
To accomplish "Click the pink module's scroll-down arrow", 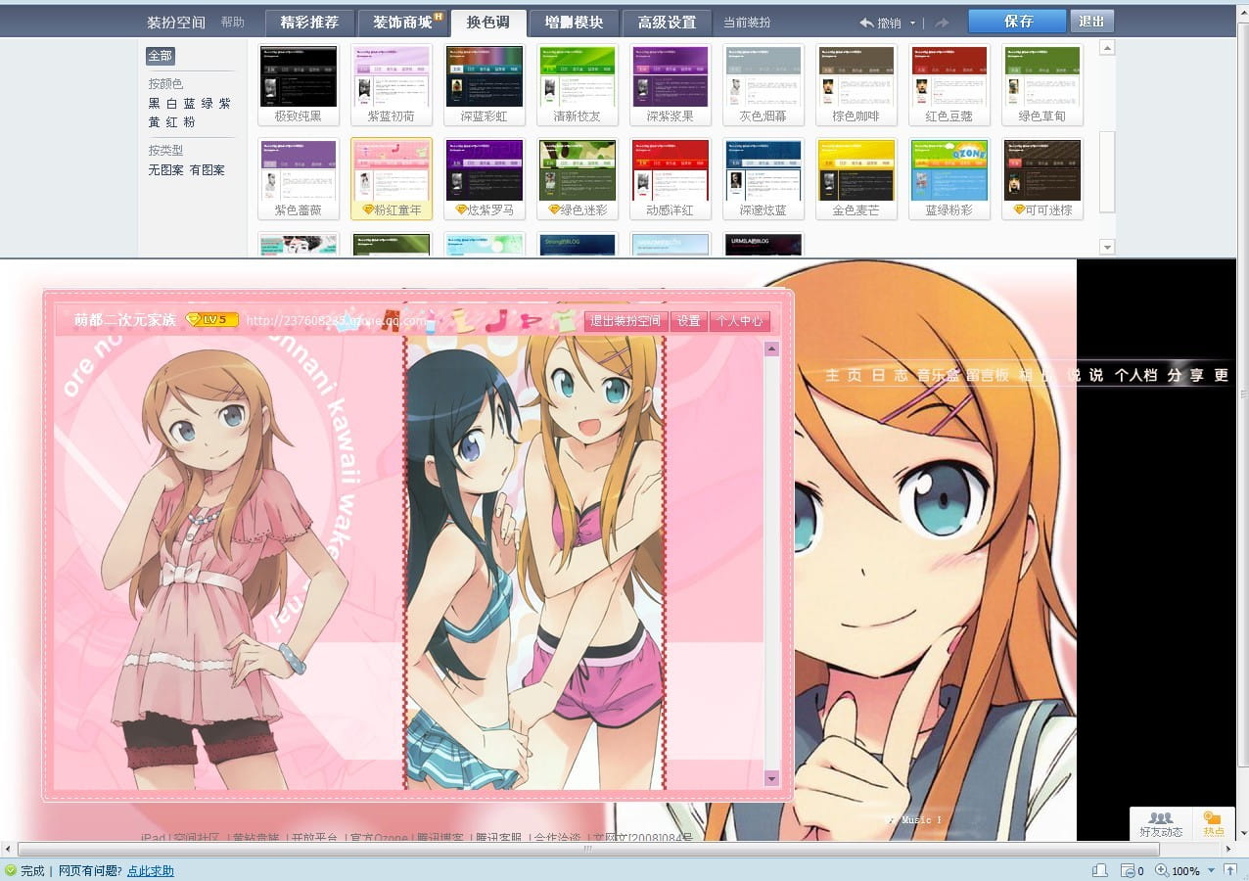I will [x=771, y=779].
